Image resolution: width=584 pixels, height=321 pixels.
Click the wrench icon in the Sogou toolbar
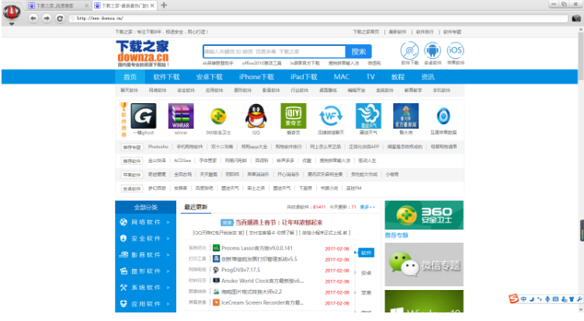click(579, 299)
